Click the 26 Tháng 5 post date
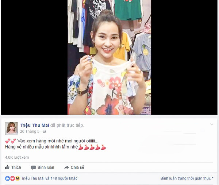219x185 pixels. [30, 131]
